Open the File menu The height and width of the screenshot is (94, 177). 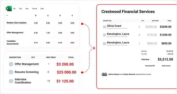[x=14, y=9]
